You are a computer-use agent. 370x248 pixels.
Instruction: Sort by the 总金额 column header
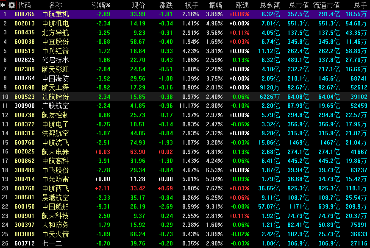pos(270,5)
